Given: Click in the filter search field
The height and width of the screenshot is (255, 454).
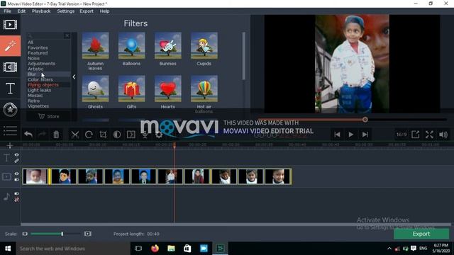Looking at the screenshot, I should [45, 35].
